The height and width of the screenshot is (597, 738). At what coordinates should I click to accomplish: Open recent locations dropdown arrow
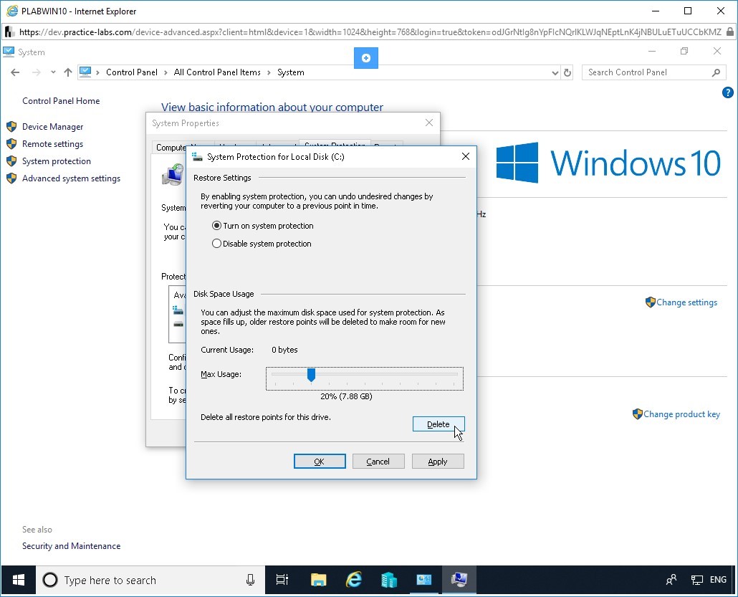(x=53, y=72)
